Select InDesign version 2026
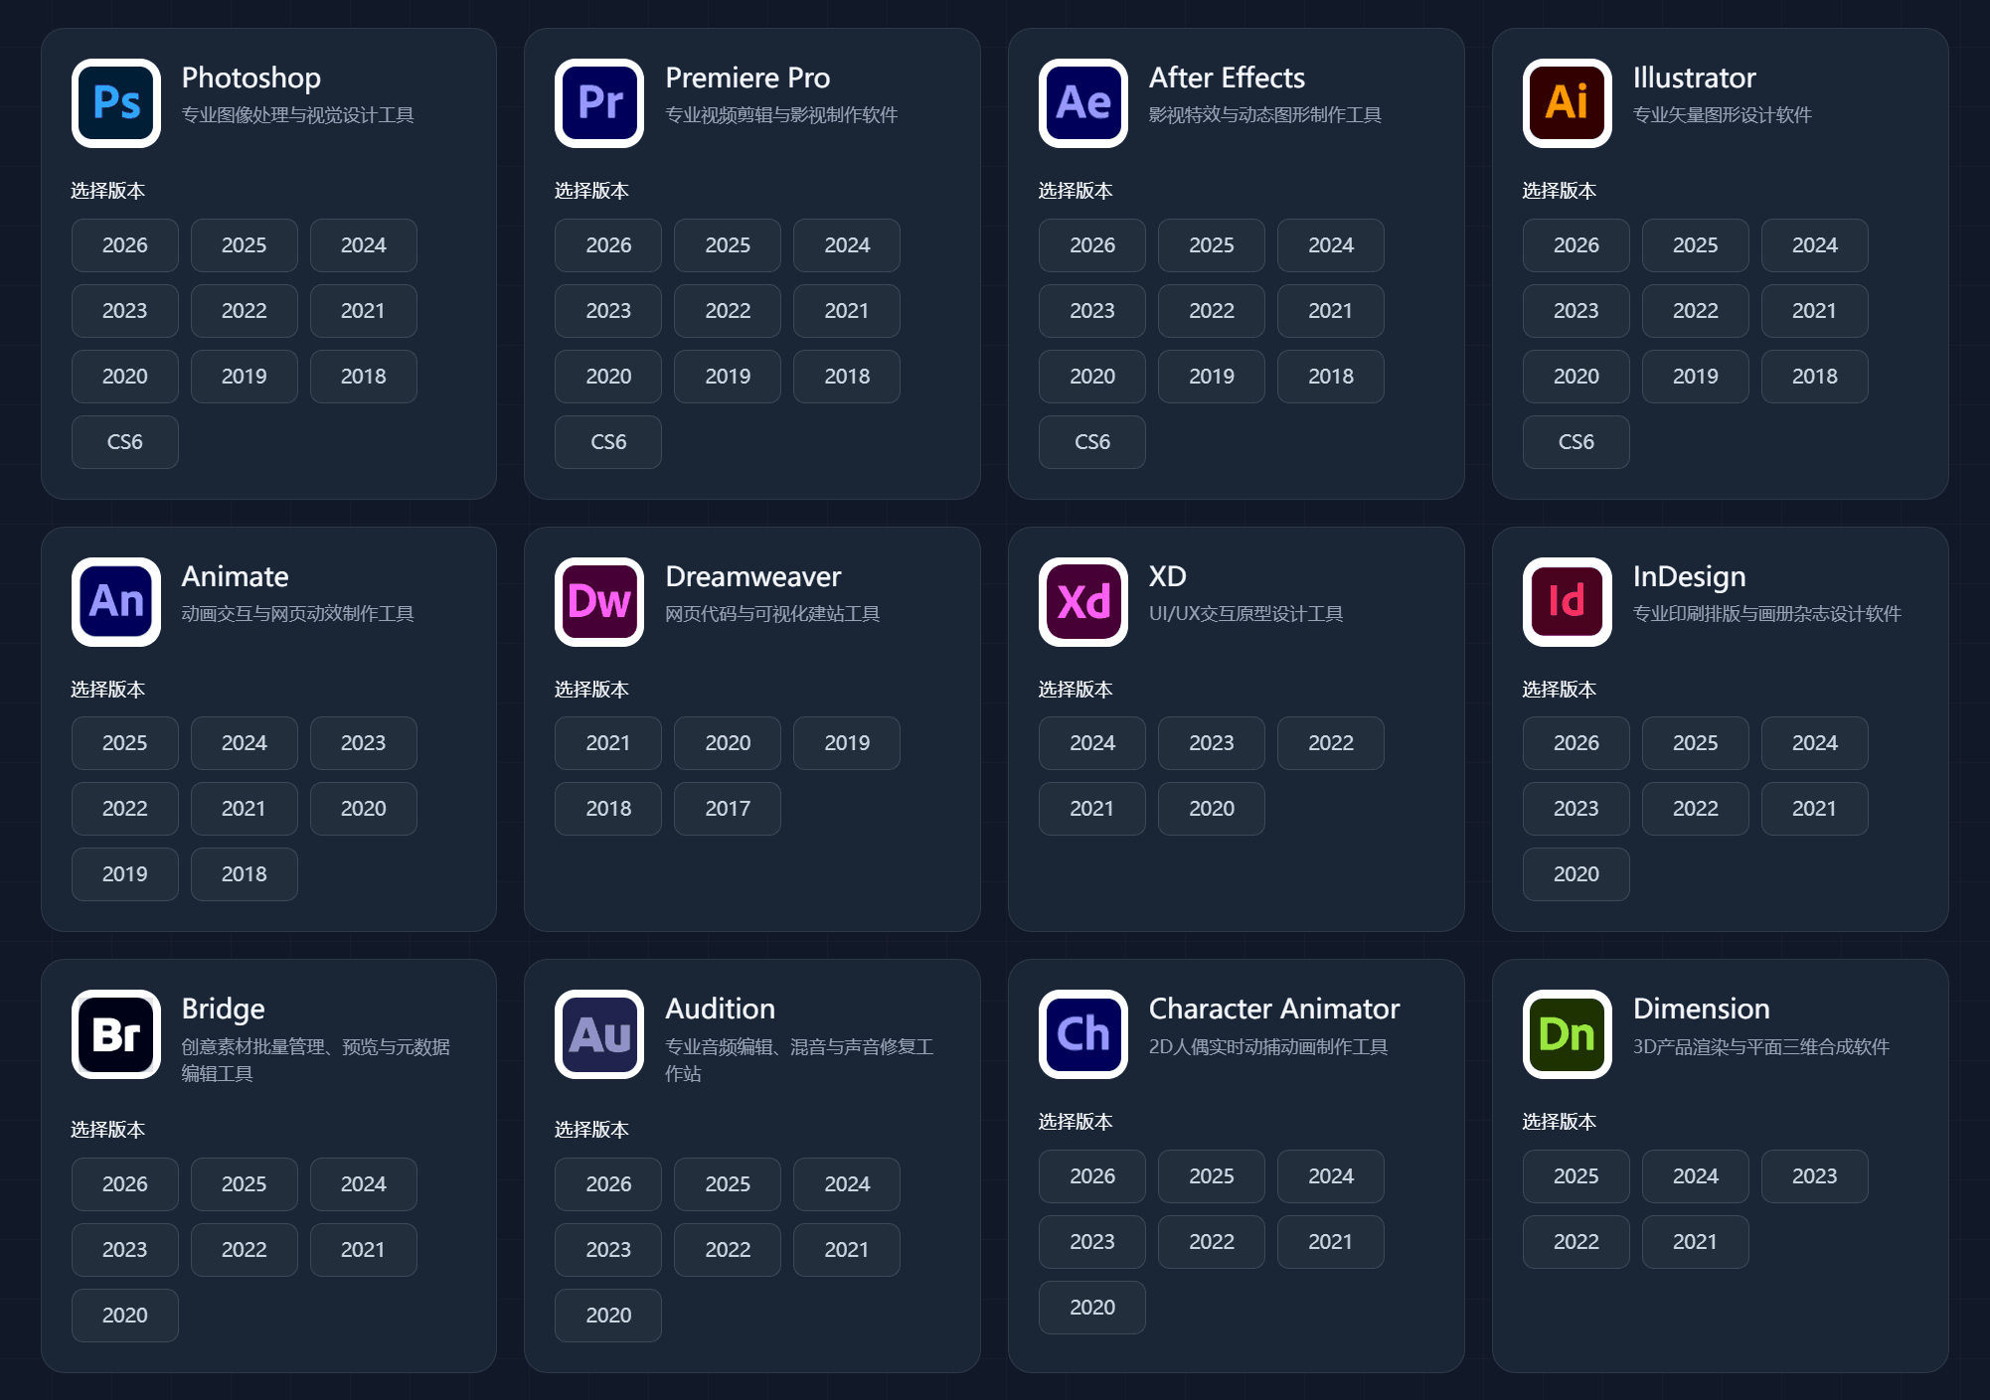Image resolution: width=1990 pixels, height=1400 pixels. coord(1576,743)
